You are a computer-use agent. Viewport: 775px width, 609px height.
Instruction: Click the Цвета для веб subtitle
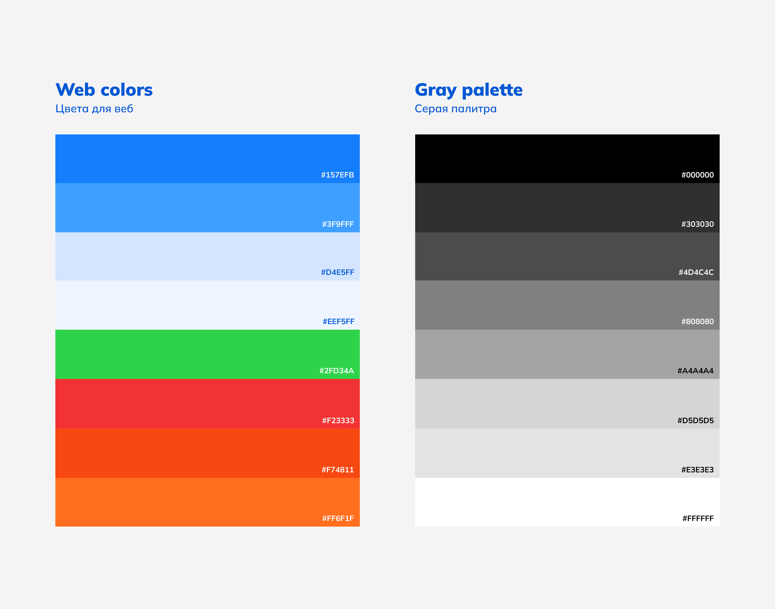[94, 109]
